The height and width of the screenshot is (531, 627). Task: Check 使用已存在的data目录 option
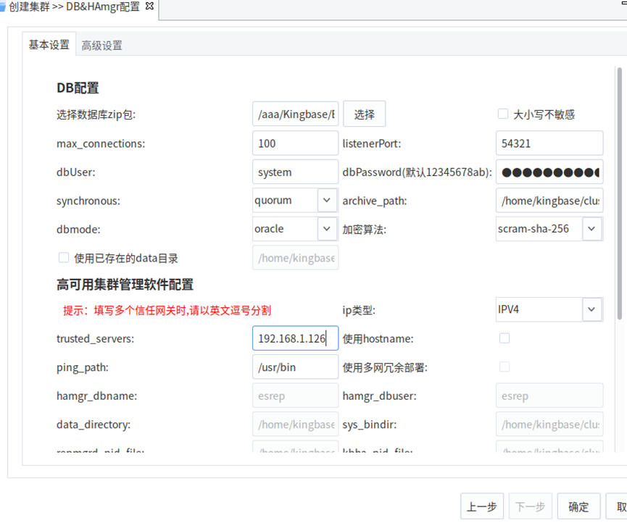click(x=63, y=258)
